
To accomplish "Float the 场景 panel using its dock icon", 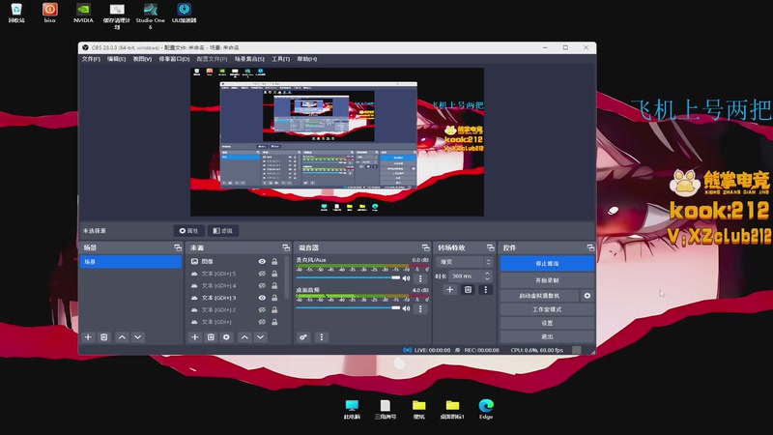I will [178, 247].
